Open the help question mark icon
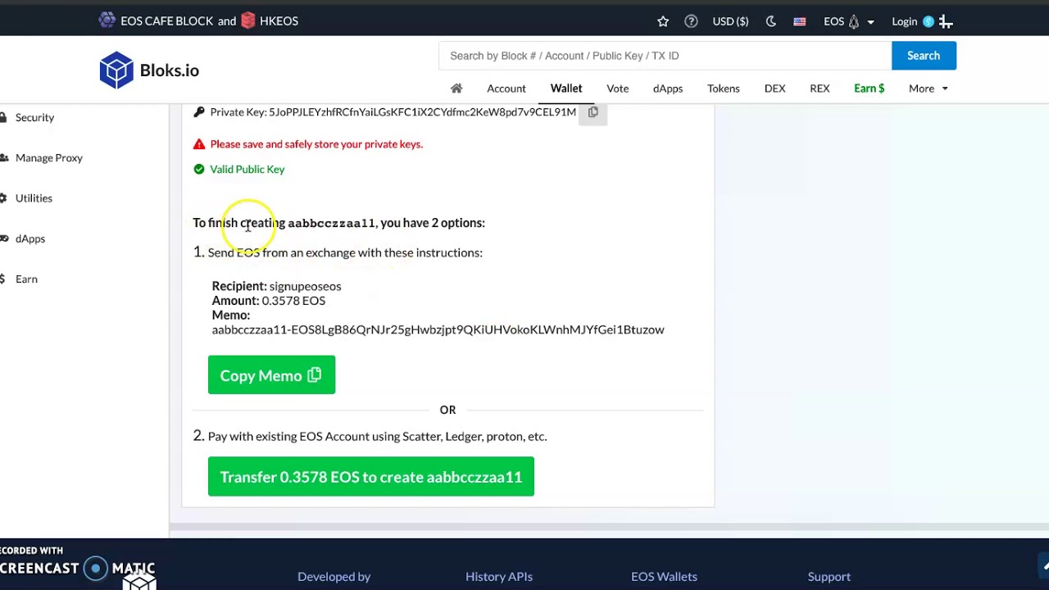The height and width of the screenshot is (590, 1049). pos(691,21)
